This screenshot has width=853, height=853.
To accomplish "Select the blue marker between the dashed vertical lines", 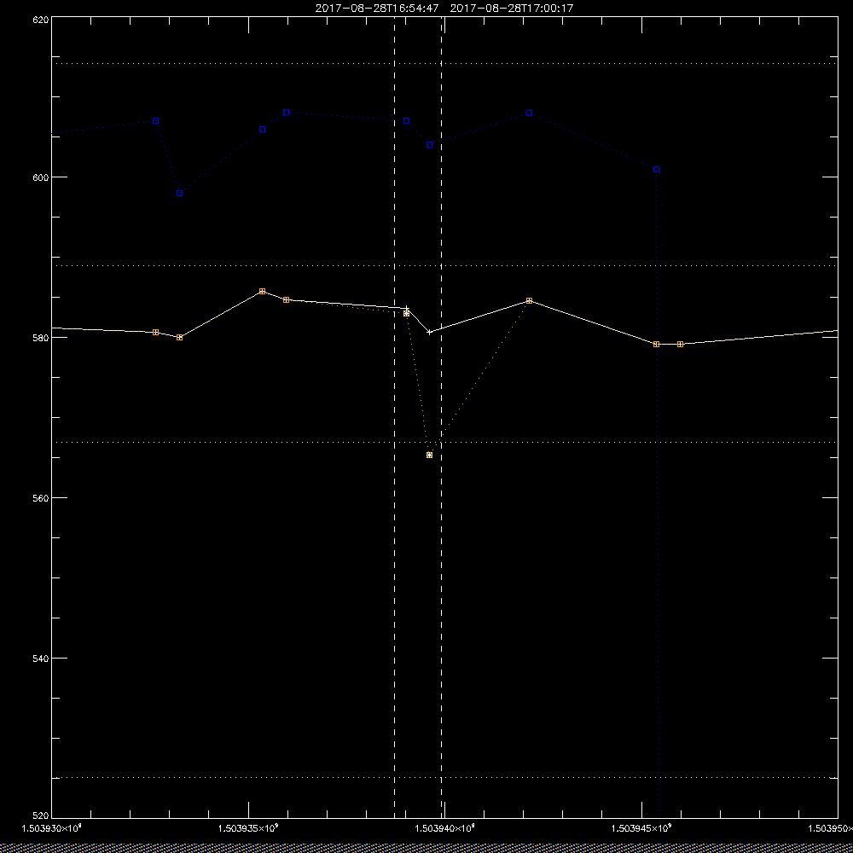I will coord(430,145).
